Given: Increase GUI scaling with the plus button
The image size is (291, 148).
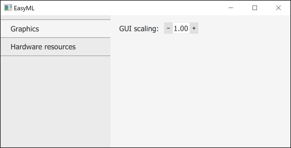Looking at the screenshot, I should pos(194,28).
